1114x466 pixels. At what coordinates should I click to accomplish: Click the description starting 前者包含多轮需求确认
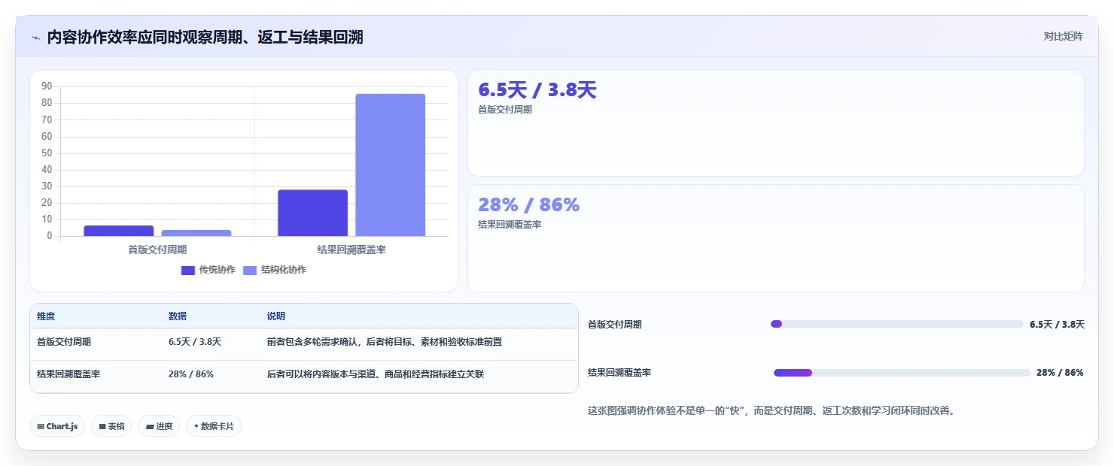pyautogui.click(x=385, y=341)
